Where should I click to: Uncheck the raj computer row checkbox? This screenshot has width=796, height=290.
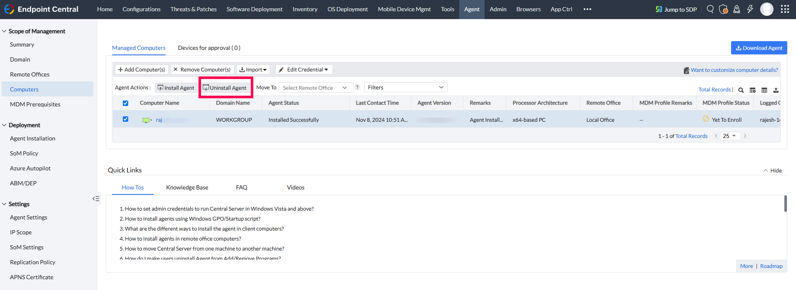coord(125,119)
